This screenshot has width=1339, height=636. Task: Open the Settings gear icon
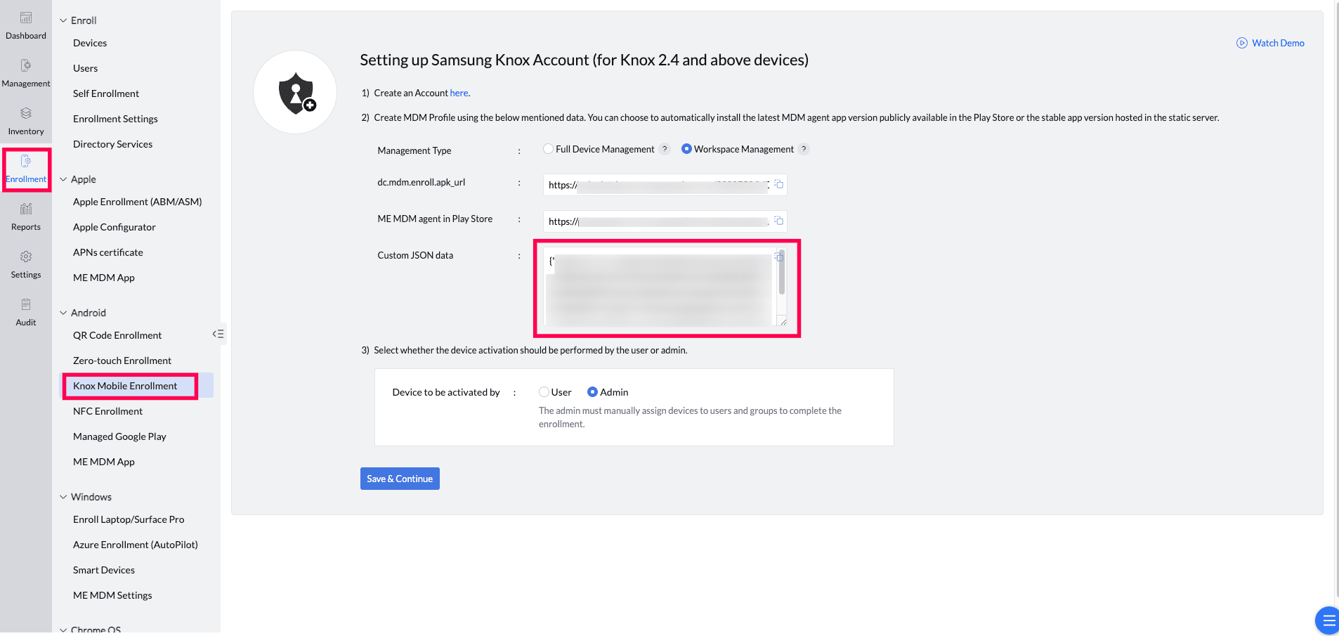coord(26,257)
